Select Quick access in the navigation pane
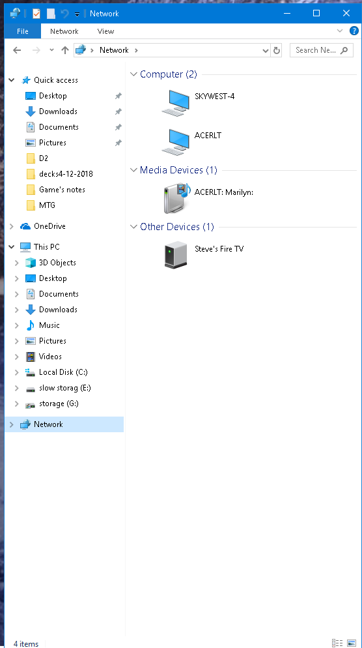This screenshot has width=362, height=648. click(x=56, y=80)
